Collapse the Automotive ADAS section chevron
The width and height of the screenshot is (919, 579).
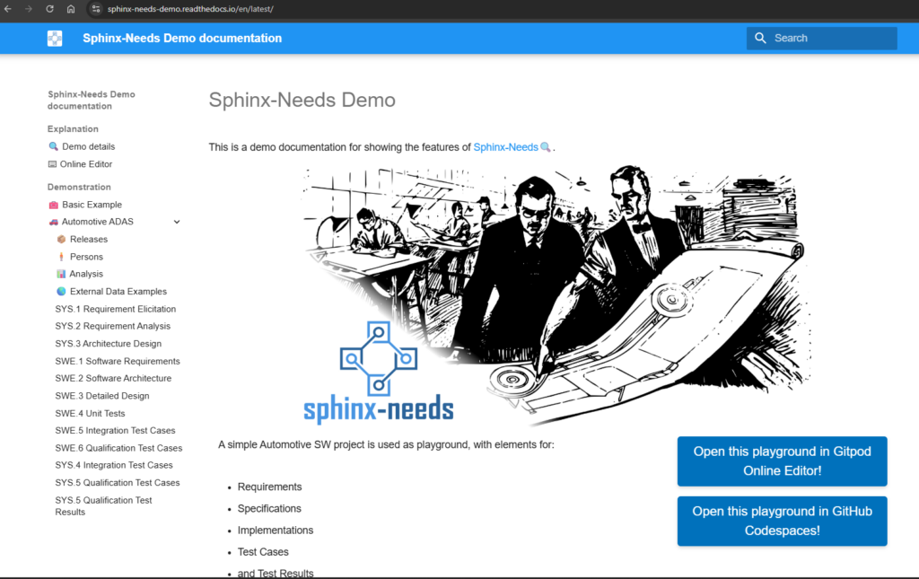click(x=177, y=222)
